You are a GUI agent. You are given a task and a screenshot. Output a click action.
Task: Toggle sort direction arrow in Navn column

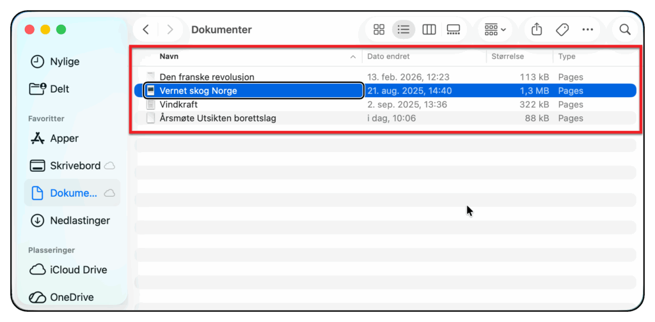point(353,57)
